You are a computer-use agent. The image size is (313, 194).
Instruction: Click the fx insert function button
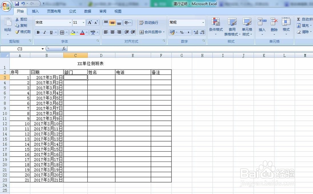pos(65,49)
